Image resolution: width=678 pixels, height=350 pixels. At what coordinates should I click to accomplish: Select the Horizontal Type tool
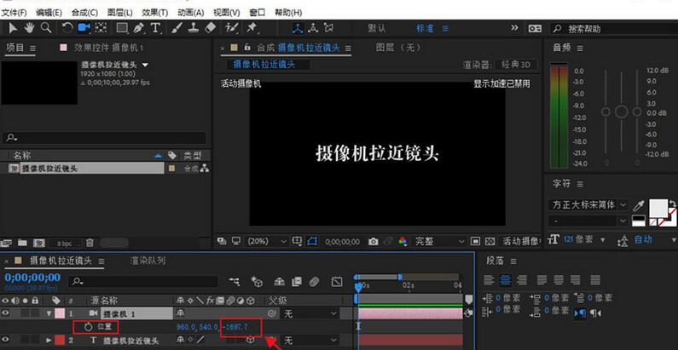(156, 28)
